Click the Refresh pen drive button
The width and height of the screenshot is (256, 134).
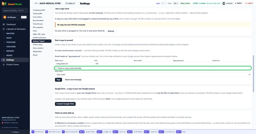pyautogui.click(x=111, y=31)
